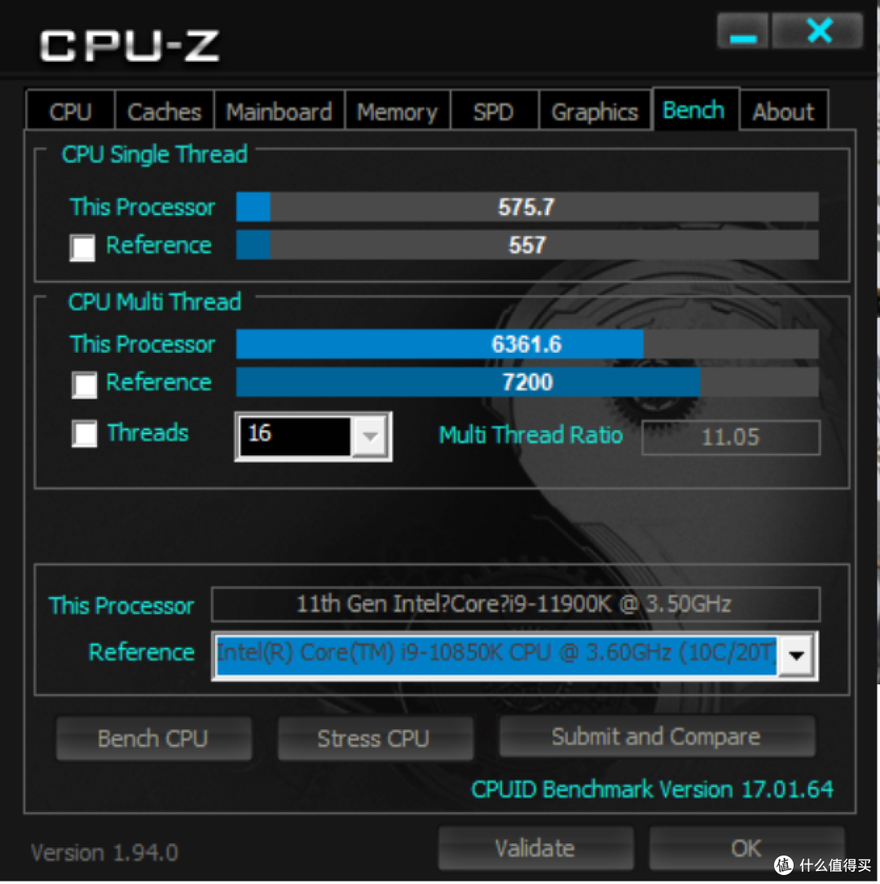
Task: Close the CPU-Z window
Action: (x=819, y=32)
